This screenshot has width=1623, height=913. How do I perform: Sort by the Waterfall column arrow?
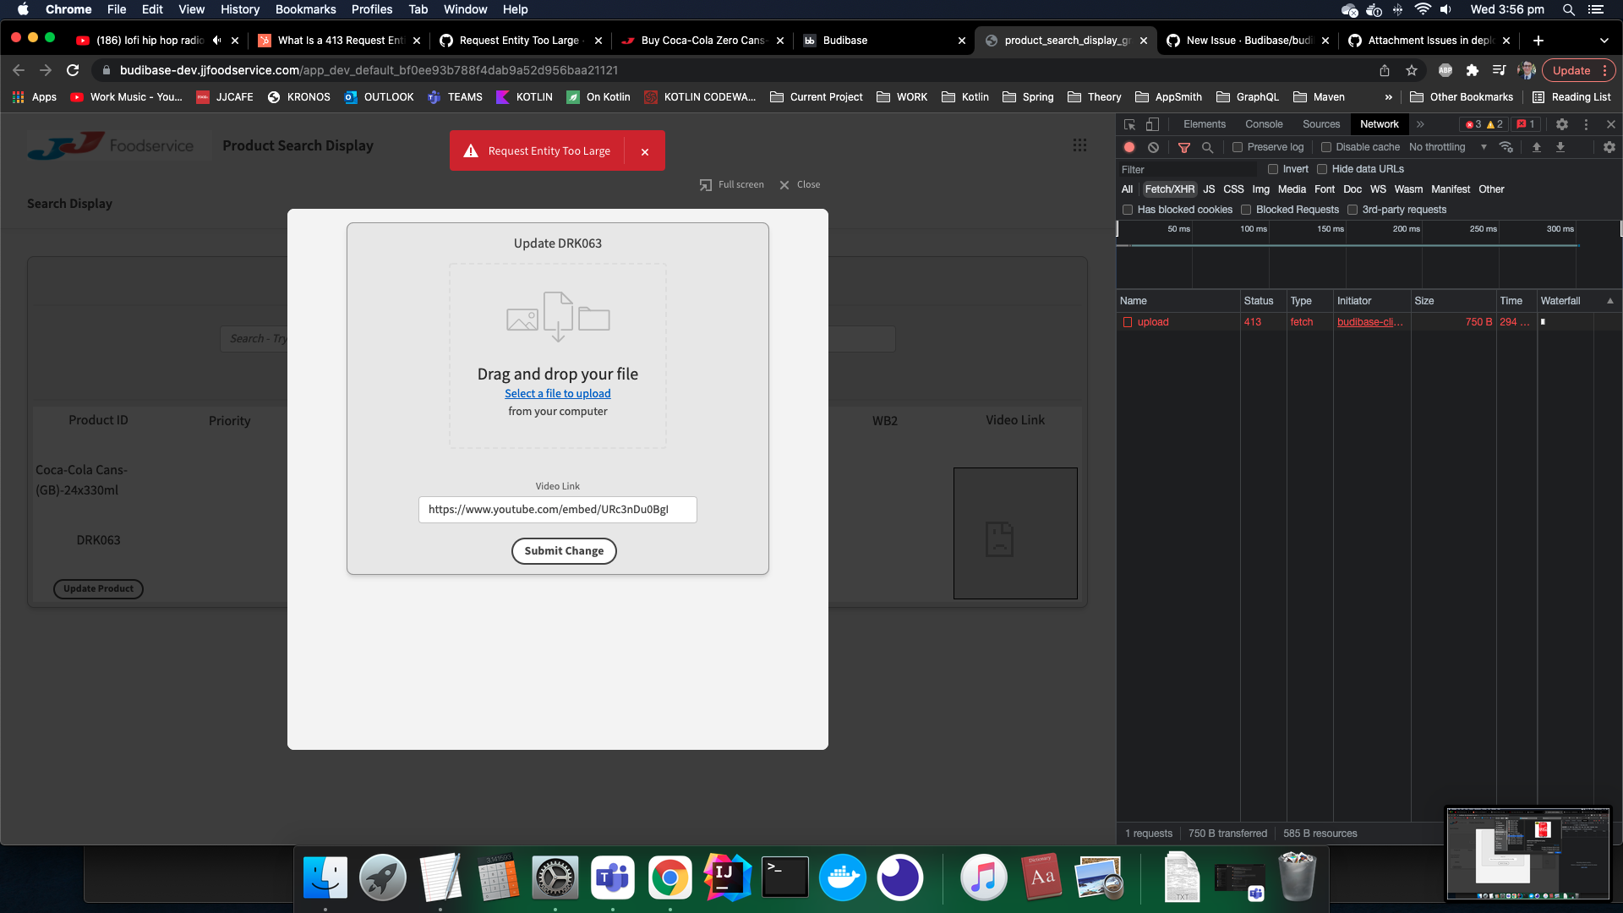point(1610,301)
